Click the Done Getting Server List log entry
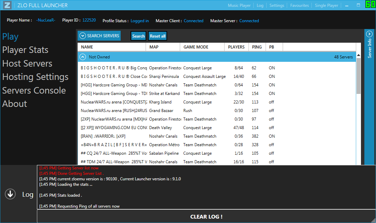Screen dimensions: 376x223 (71, 173)
